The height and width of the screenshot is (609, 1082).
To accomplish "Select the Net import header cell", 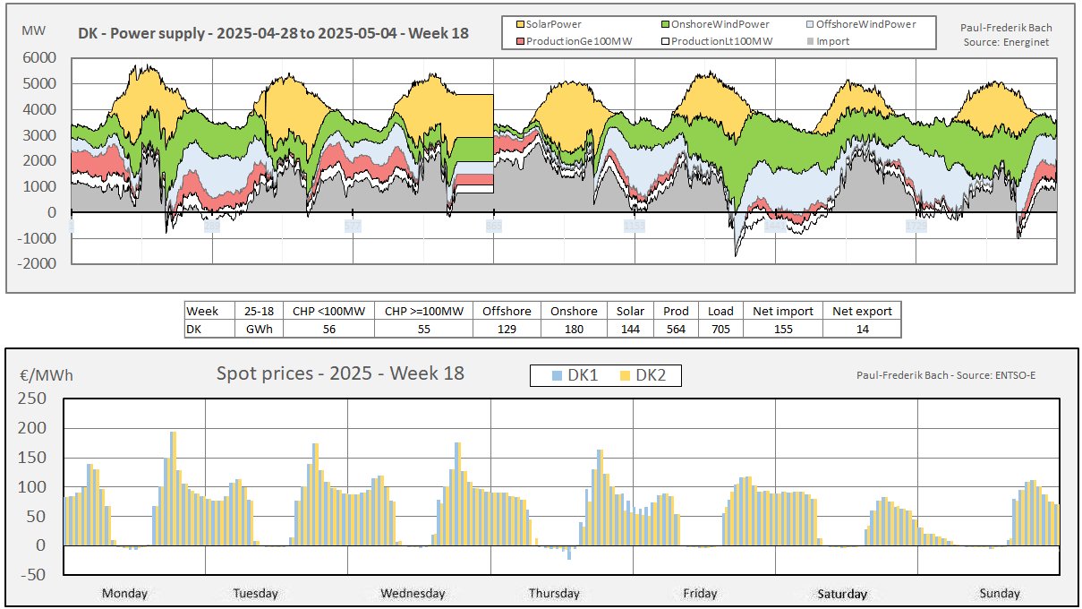I will click(x=781, y=311).
